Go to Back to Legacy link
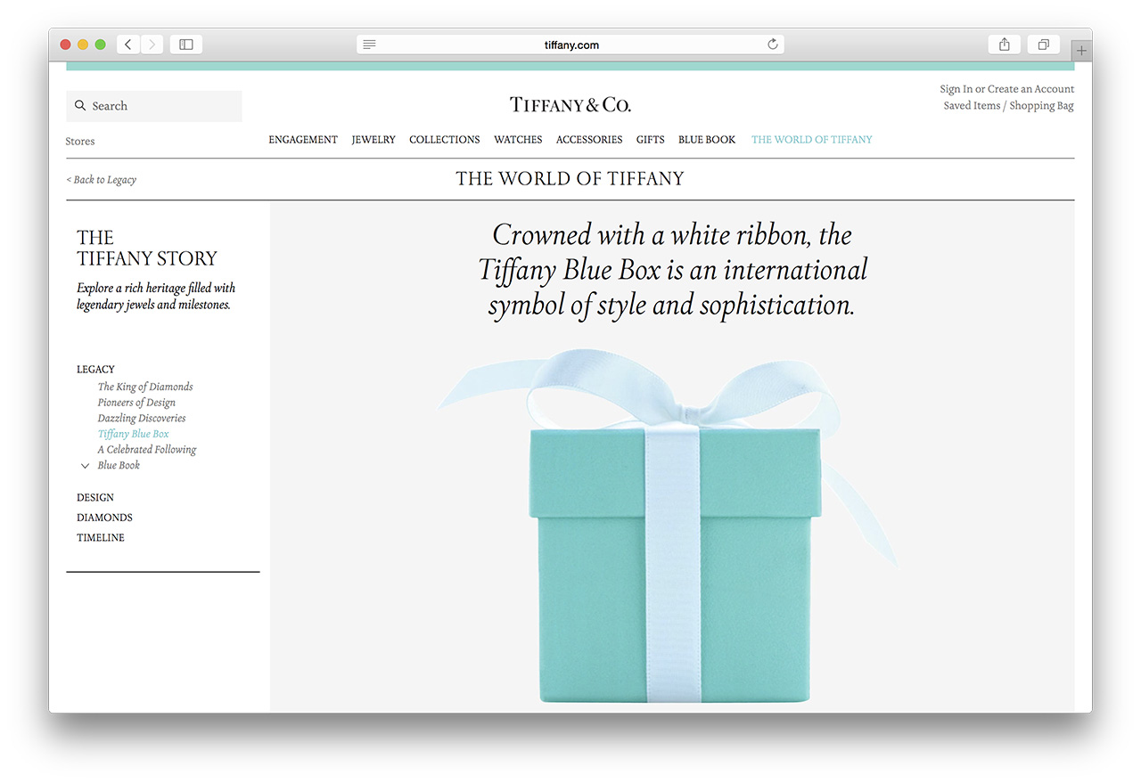This screenshot has width=1141, height=783. point(102,180)
